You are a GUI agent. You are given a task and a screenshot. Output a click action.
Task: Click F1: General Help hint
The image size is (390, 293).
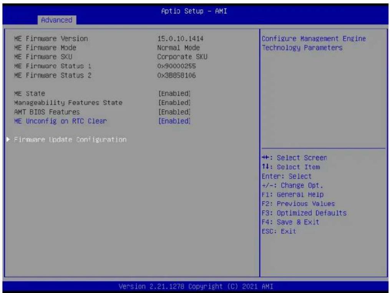click(293, 195)
